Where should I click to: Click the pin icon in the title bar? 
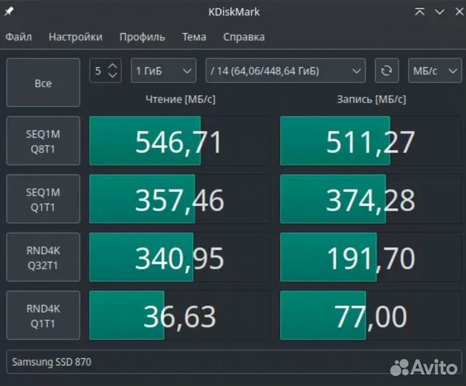(x=9, y=12)
